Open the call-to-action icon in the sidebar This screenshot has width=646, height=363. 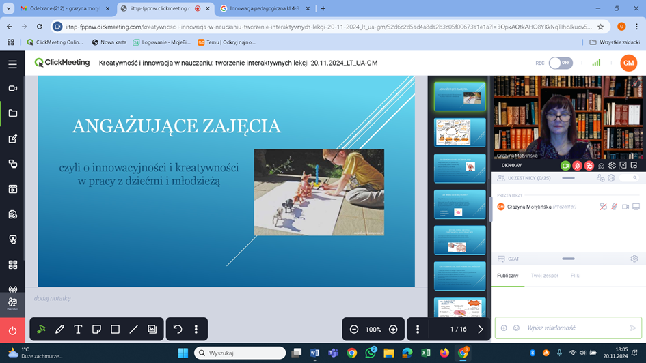coord(12,239)
